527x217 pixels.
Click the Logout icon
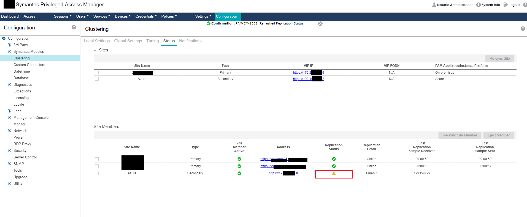click(x=506, y=5)
